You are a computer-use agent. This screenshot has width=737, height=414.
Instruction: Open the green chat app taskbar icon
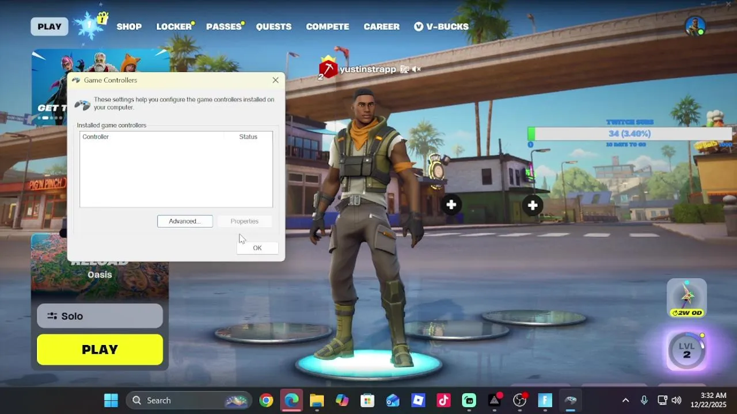point(469,400)
